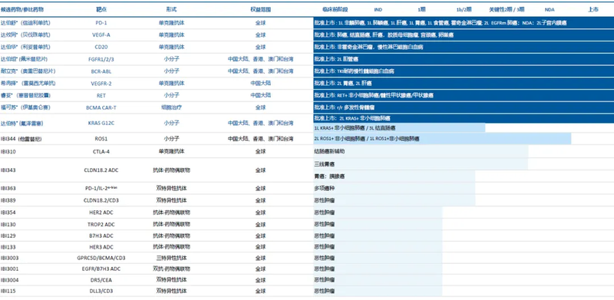Image resolution: width=614 pixels, height=300 pixels.
Task: Select drug name 达伯华 (利妥昔单抗)
Action: coord(25,47)
